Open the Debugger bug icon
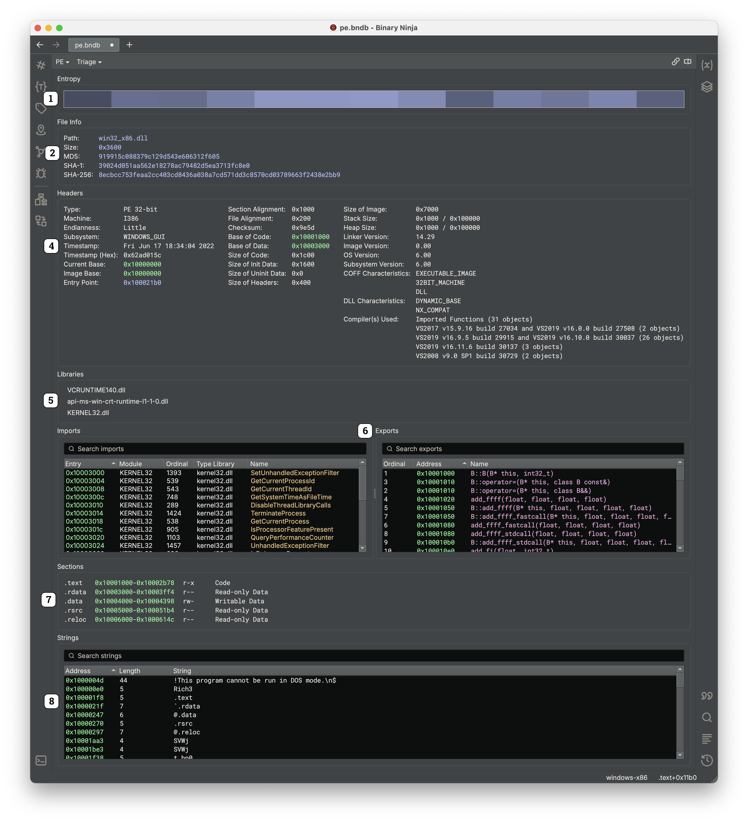748x823 pixels. [x=41, y=173]
